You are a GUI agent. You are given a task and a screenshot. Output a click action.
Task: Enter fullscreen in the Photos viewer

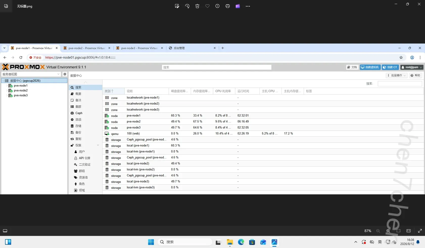point(420,231)
